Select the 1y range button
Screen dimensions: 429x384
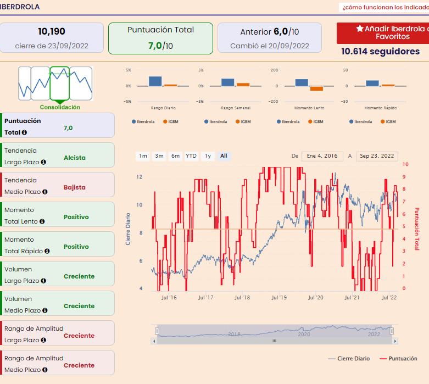208,156
